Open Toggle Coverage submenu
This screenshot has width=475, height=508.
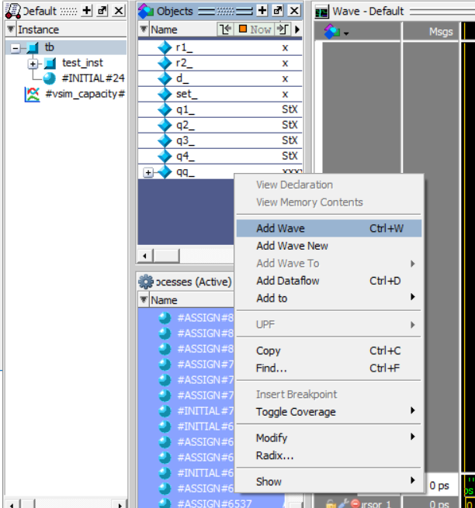coord(329,412)
